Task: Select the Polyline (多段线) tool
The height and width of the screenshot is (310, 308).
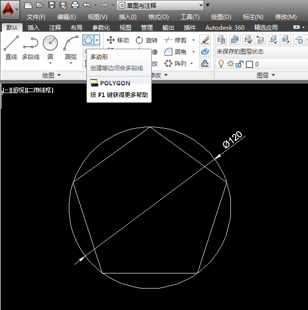Action: 31,48
